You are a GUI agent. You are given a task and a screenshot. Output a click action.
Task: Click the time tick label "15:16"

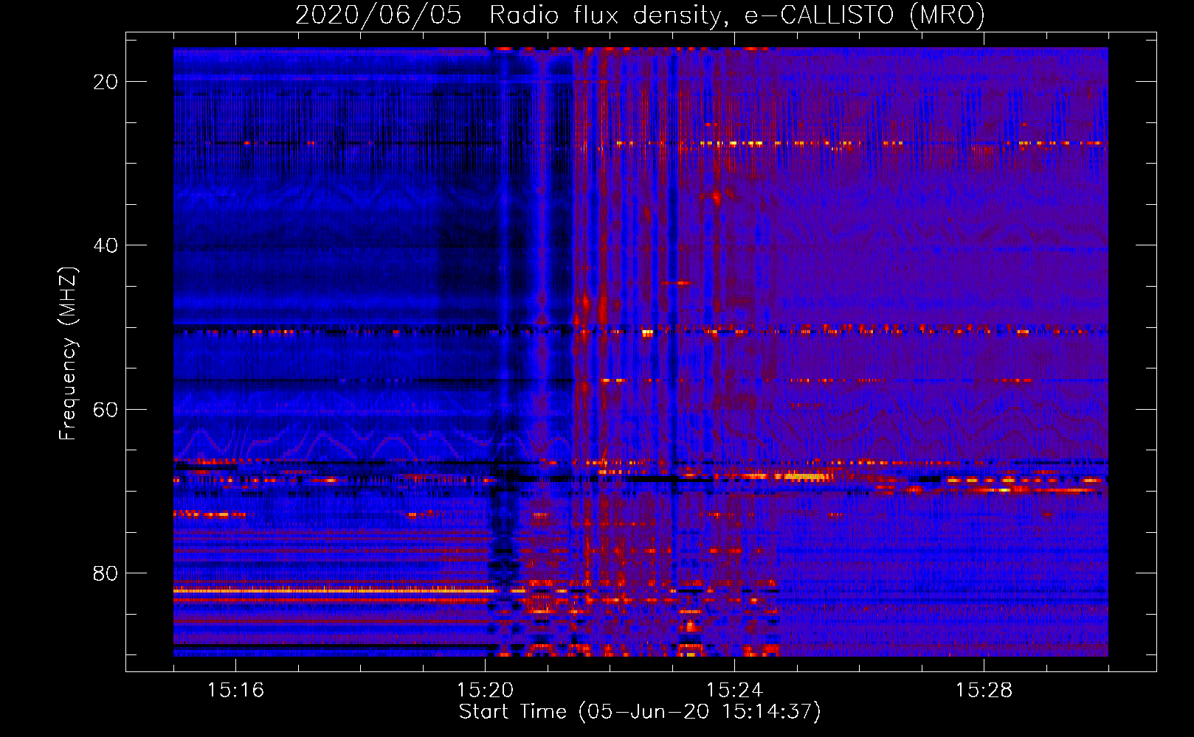(x=236, y=690)
